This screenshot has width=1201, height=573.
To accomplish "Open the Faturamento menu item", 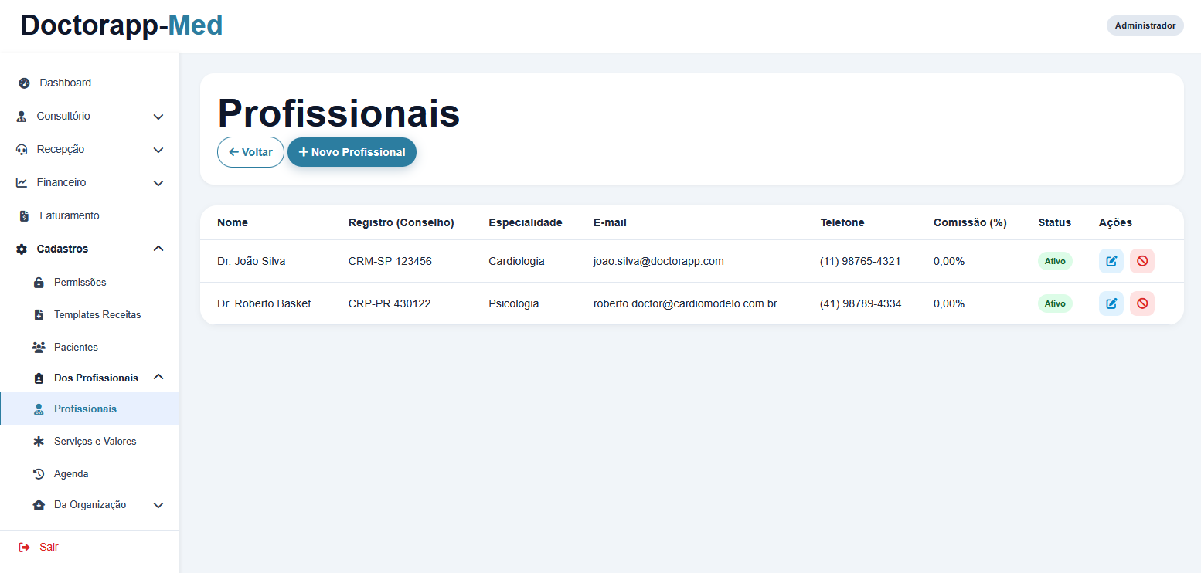I will point(90,215).
